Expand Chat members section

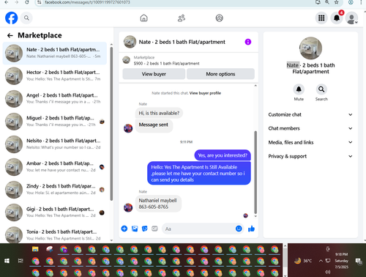coord(310,128)
